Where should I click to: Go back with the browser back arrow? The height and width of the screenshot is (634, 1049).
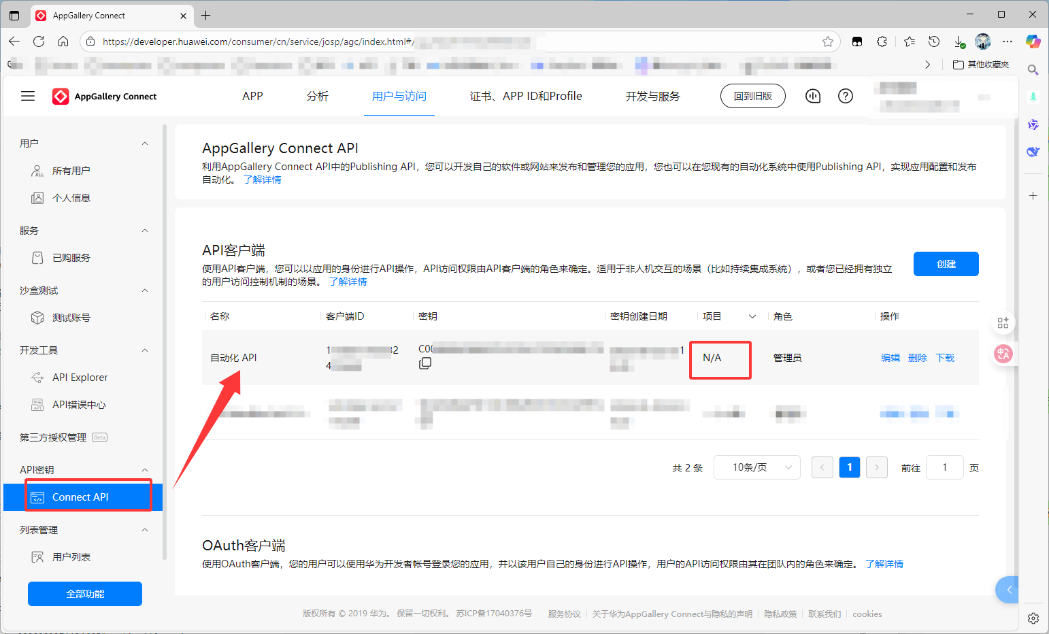[x=14, y=41]
